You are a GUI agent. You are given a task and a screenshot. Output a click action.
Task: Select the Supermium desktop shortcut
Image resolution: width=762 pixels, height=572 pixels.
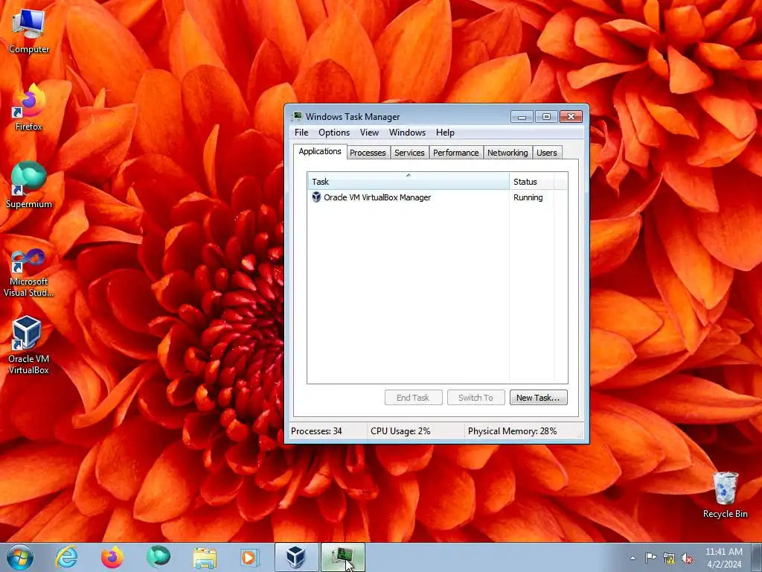tap(29, 185)
